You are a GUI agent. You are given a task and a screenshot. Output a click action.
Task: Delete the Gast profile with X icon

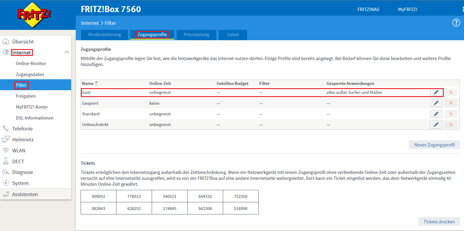pos(451,92)
